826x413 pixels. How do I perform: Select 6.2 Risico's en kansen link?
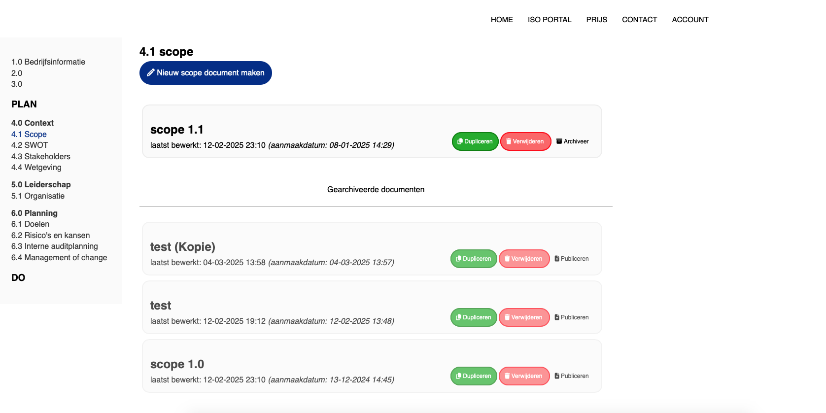[x=50, y=236]
